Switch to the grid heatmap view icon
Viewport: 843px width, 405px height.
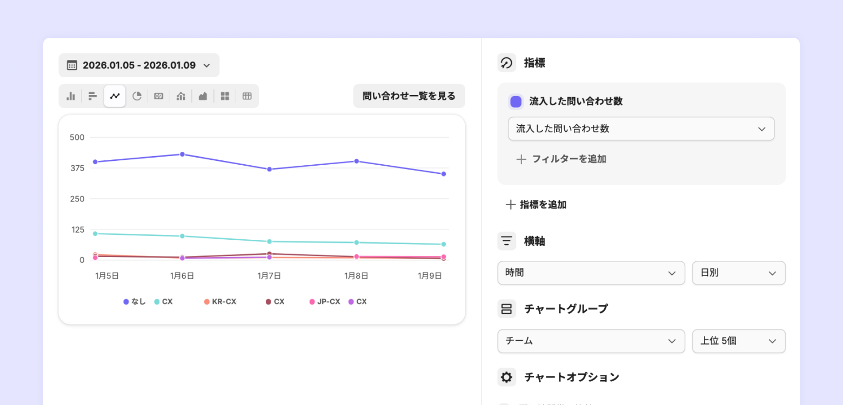click(225, 96)
